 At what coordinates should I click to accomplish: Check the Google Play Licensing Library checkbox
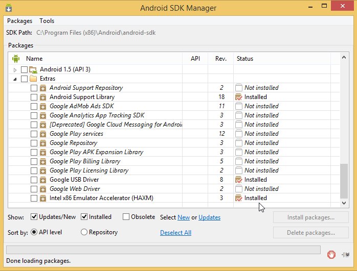click(34, 170)
